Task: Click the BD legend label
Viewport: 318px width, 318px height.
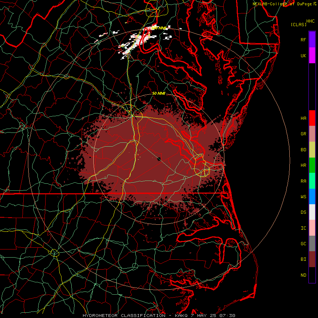Action: point(303,150)
